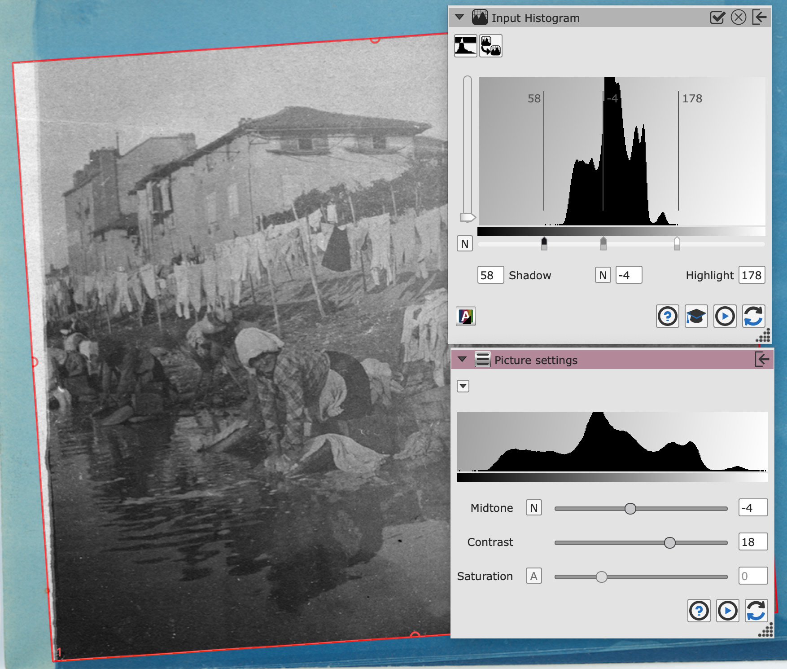Close the Input Histogram panel
The width and height of the screenshot is (787, 669).
[738, 18]
